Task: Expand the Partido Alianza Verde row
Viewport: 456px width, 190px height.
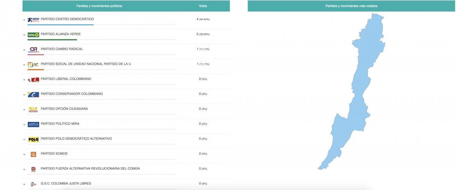Action: 24,35
